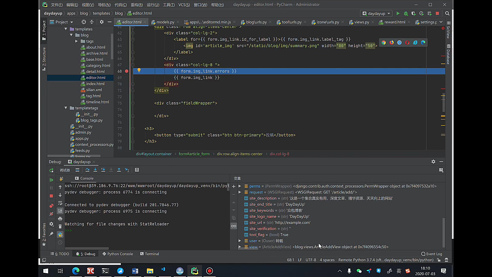Step into the next method call
Viewport: 492px width, 277px height.
pos(95,170)
